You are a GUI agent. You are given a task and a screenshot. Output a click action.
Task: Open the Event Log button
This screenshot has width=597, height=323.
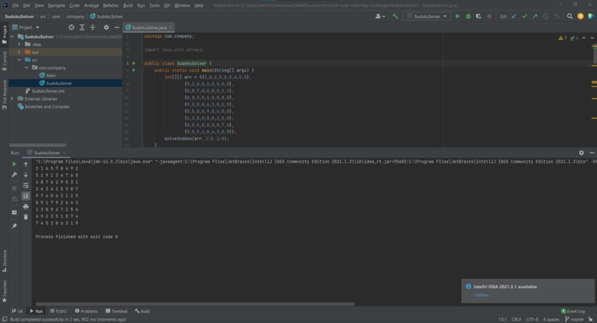pyautogui.click(x=573, y=311)
